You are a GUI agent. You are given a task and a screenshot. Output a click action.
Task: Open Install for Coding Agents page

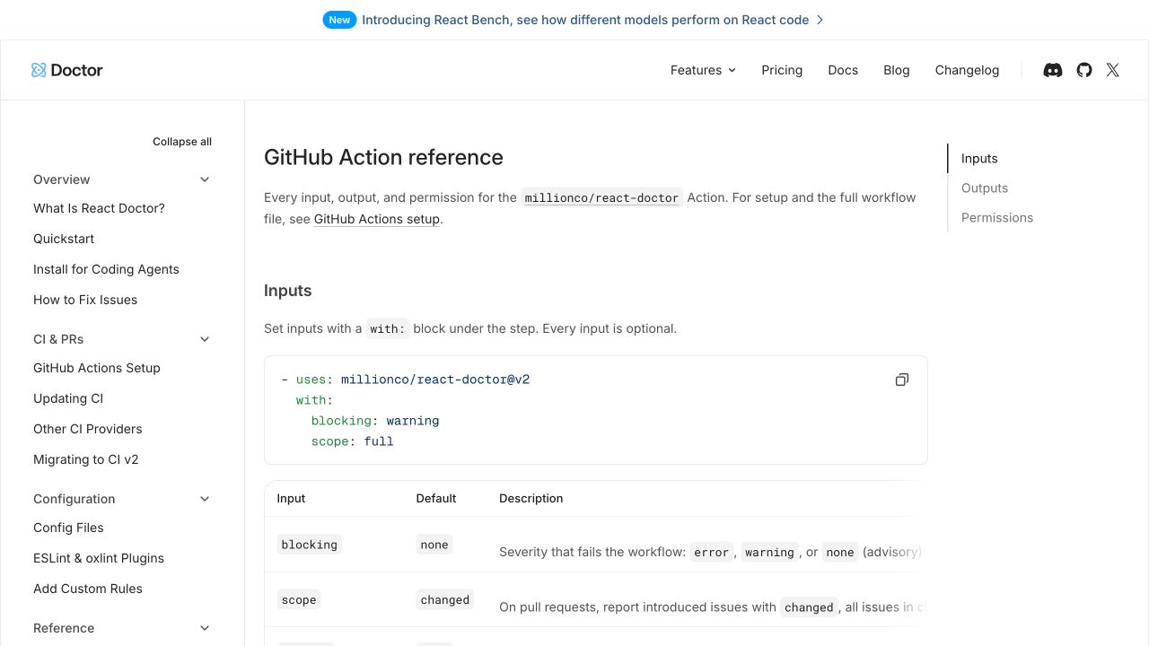[x=106, y=269]
